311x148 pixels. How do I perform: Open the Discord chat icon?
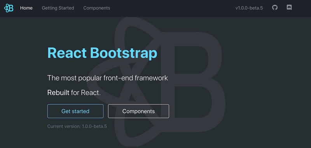click(289, 8)
